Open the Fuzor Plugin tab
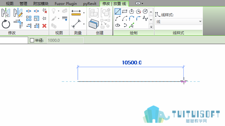The height and width of the screenshot is (126, 225). [66, 3]
